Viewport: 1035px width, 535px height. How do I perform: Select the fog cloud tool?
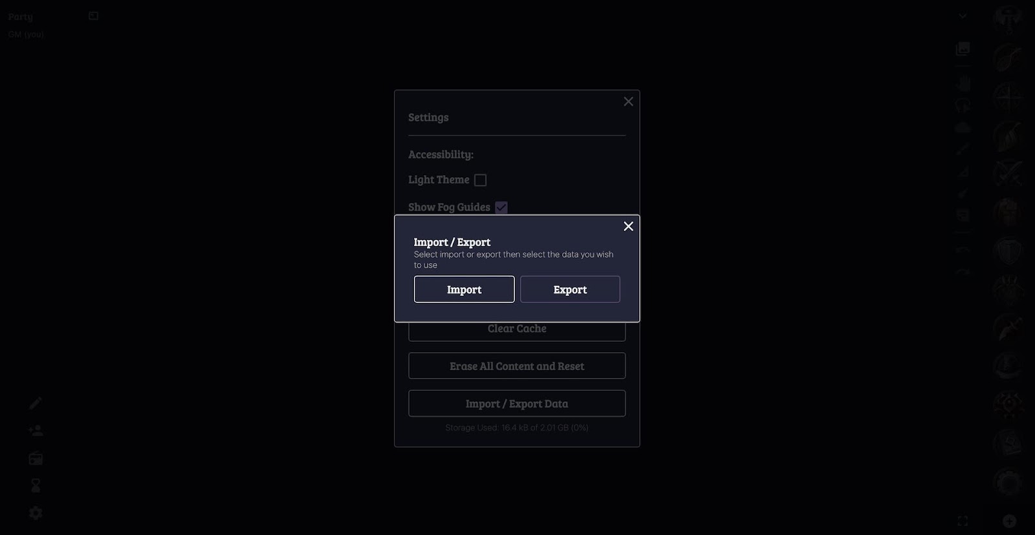pos(963,127)
